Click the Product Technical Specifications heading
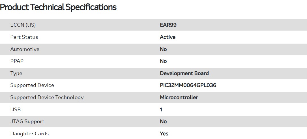 58,7
